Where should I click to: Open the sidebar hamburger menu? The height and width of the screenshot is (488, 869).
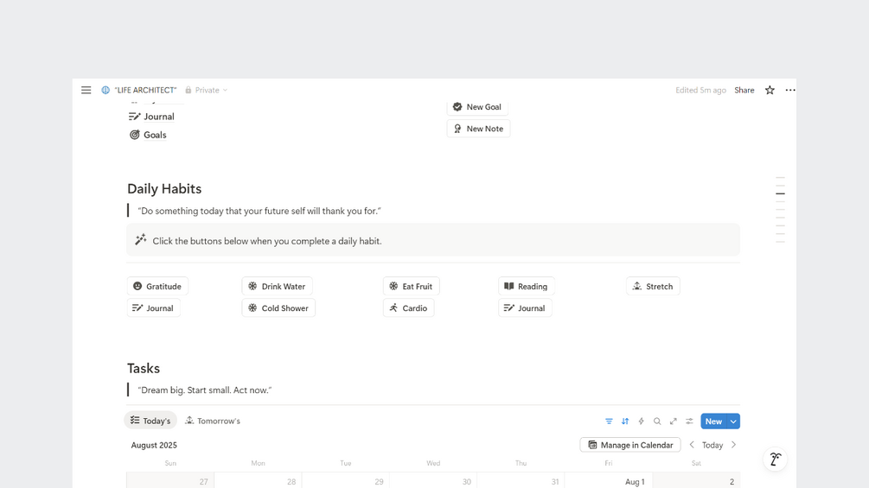tap(86, 90)
